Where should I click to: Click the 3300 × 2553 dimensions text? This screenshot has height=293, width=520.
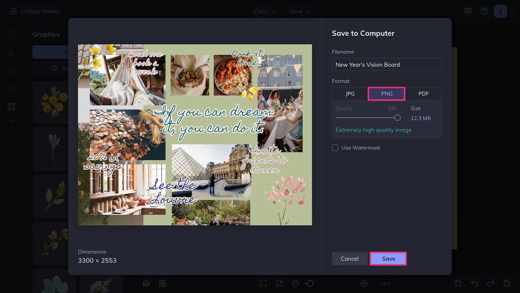97,261
